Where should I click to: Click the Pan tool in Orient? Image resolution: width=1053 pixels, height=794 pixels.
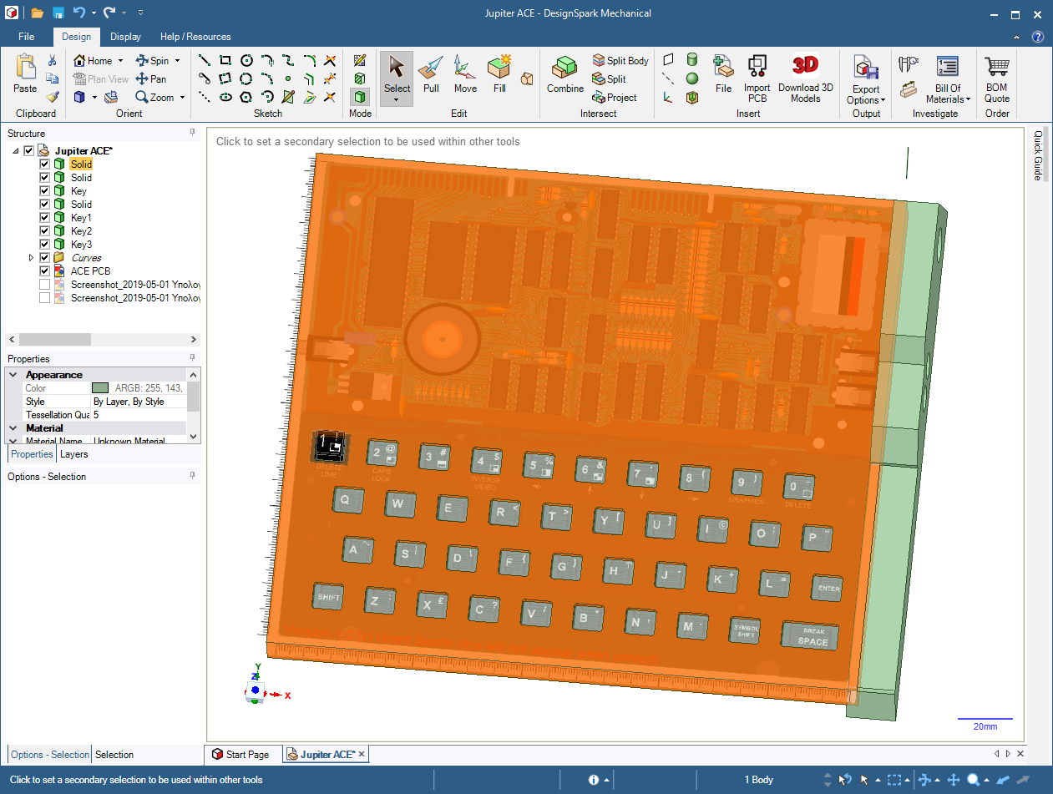151,78
